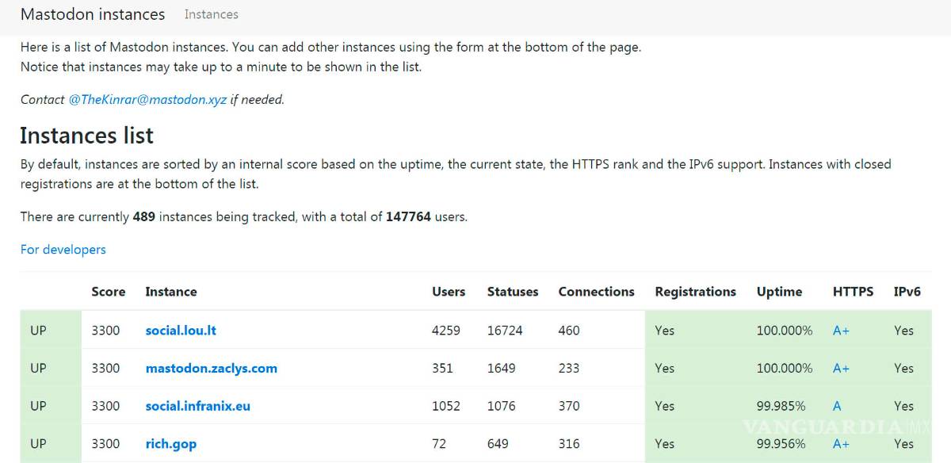Open the mastodon.zaclys.com instance link
The height and width of the screenshot is (463, 951).
tap(211, 368)
